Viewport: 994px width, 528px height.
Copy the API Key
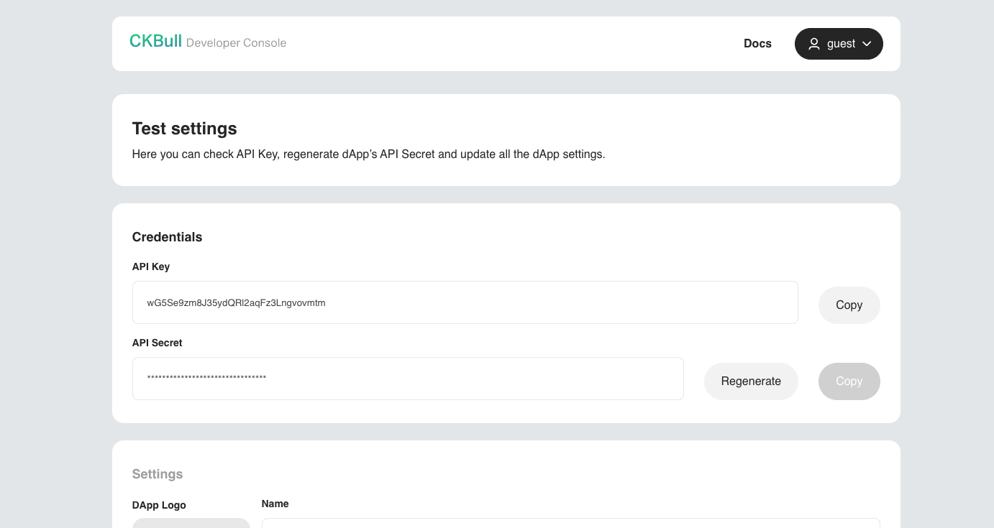point(849,305)
